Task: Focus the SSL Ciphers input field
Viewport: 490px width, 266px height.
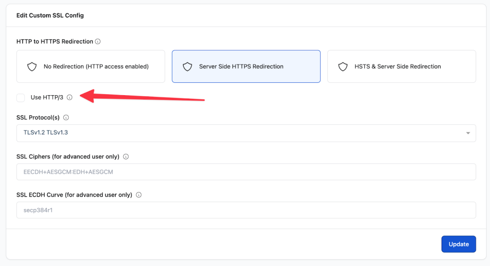Action: click(246, 172)
